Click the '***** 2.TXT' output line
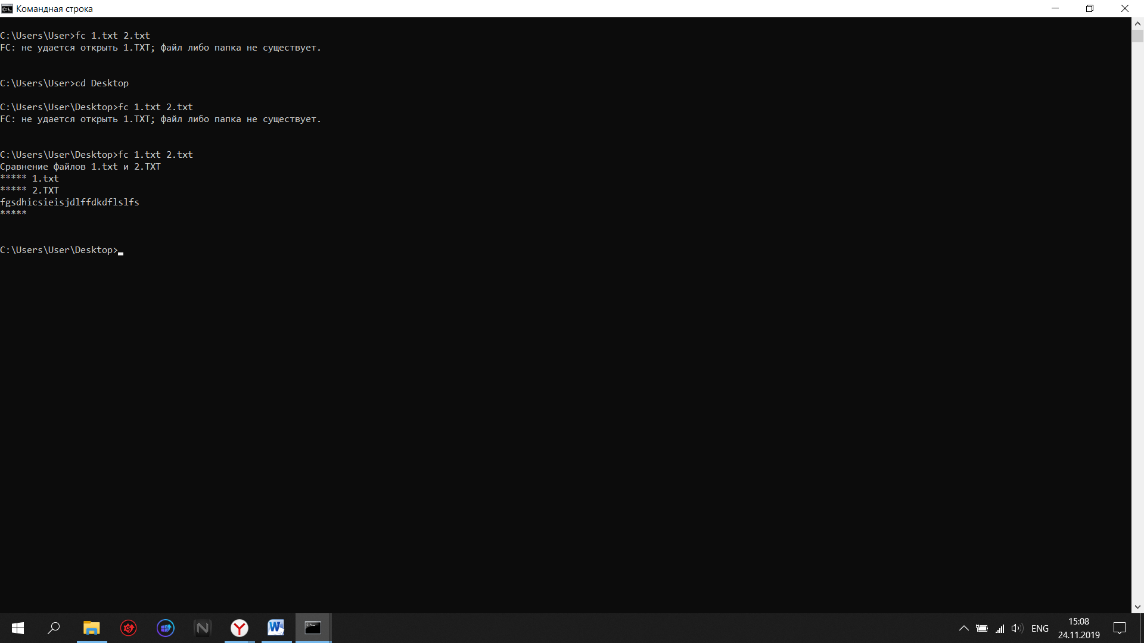Viewport: 1144px width, 643px height. point(30,191)
